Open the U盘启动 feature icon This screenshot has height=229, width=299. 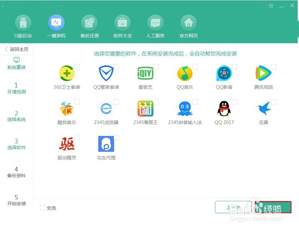(x=23, y=22)
